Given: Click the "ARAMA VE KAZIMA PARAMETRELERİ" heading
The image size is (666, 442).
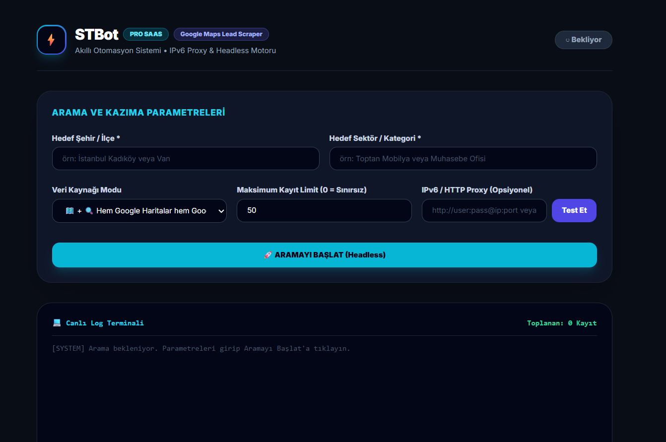Looking at the screenshot, I should [138, 113].
